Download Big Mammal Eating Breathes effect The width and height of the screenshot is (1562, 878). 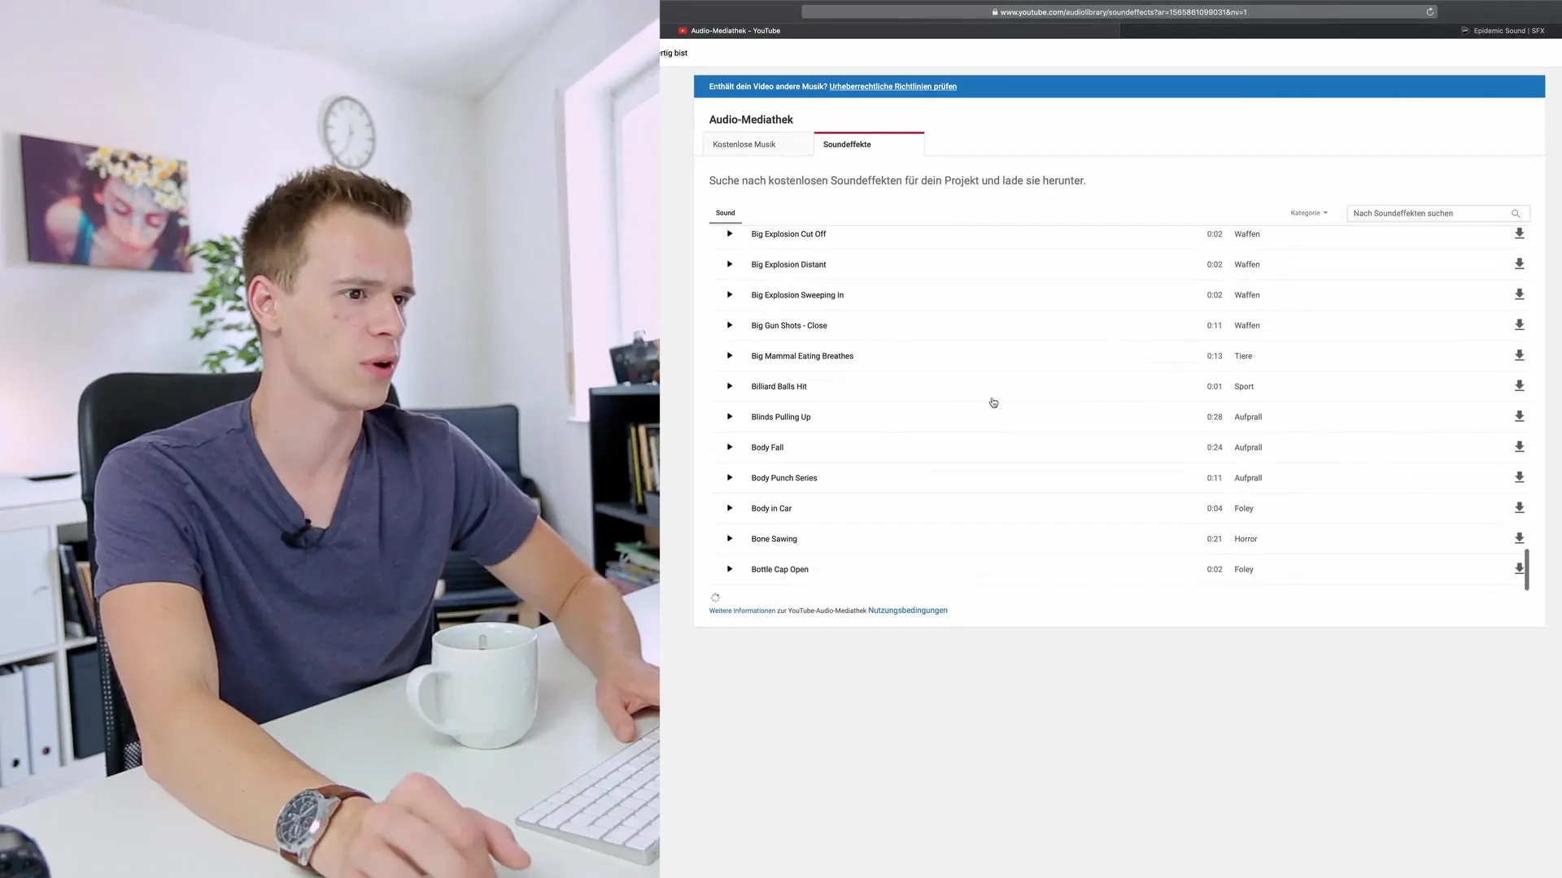[x=1519, y=355]
